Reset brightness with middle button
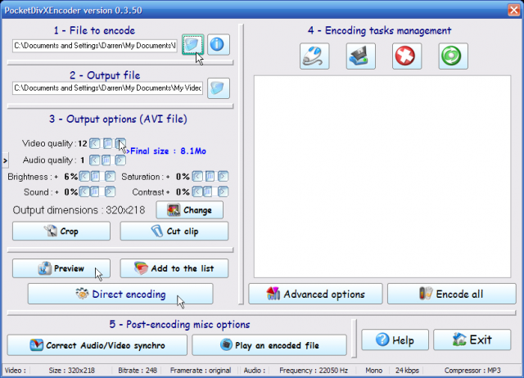 point(96,176)
